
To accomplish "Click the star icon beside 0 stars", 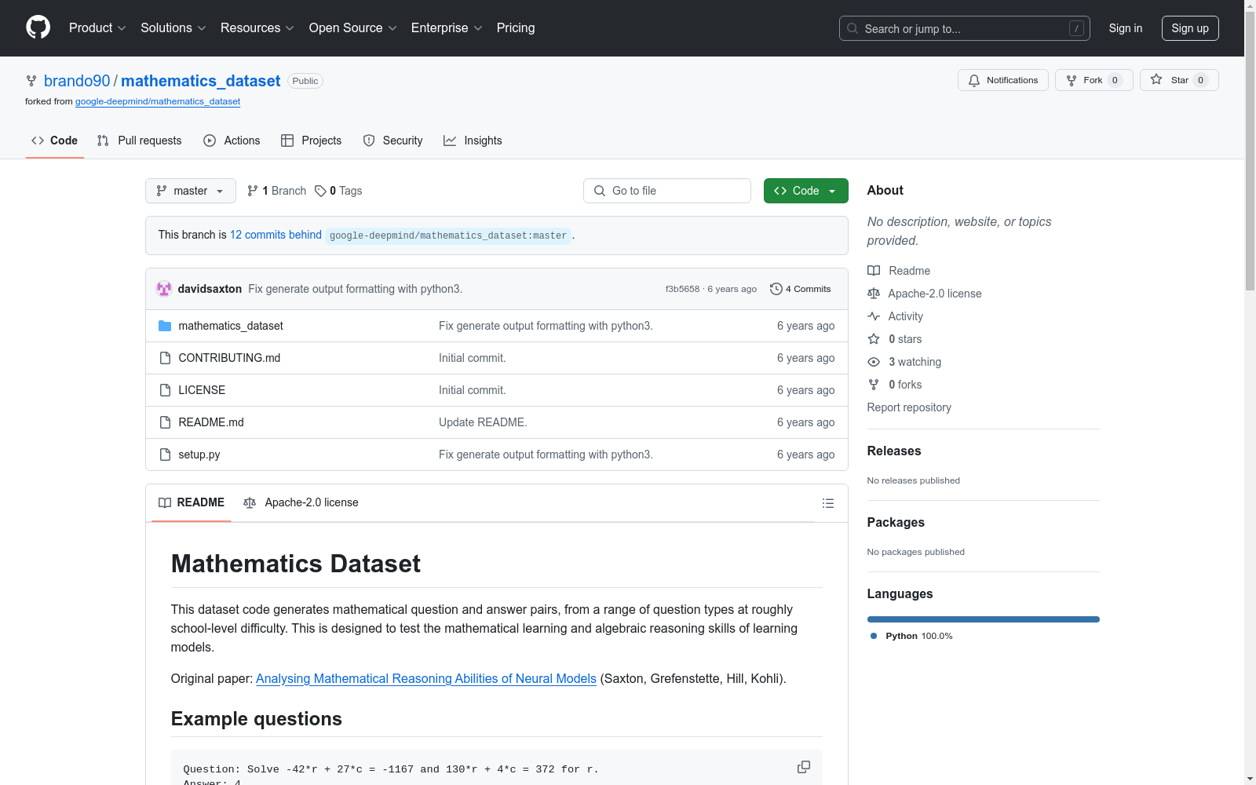I will point(874,339).
